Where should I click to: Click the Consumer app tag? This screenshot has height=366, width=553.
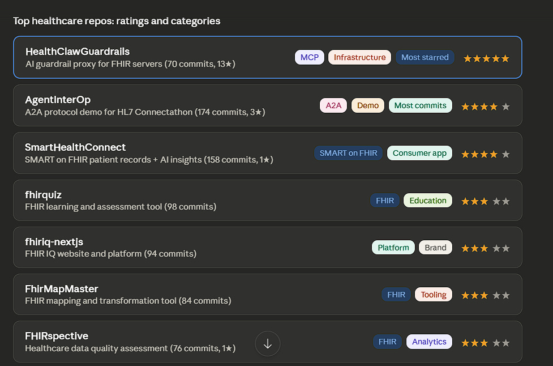point(419,153)
